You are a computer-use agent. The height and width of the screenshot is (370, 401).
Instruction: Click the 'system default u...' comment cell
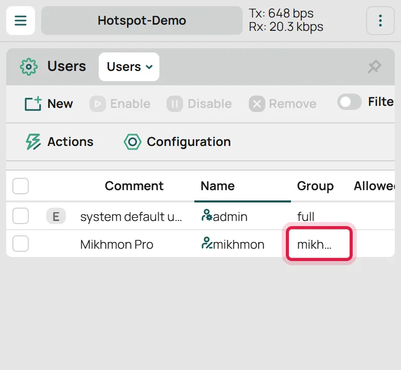click(x=131, y=217)
